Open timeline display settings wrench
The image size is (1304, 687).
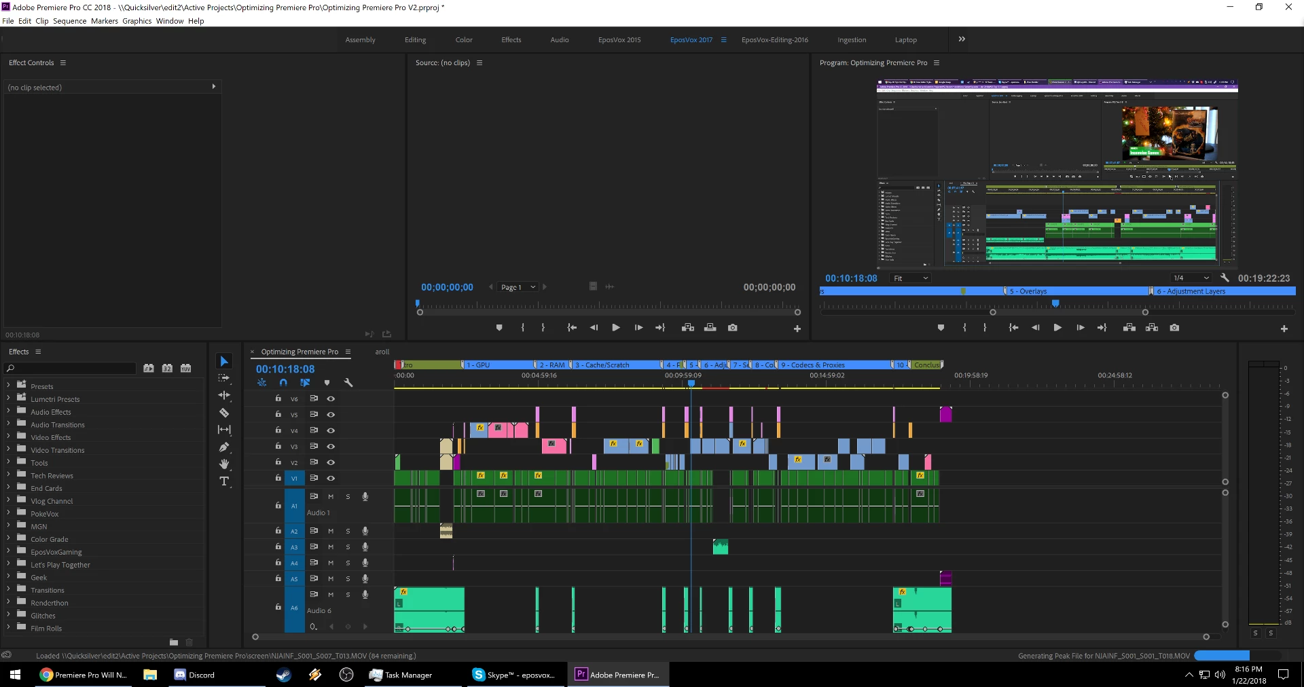pos(348,383)
